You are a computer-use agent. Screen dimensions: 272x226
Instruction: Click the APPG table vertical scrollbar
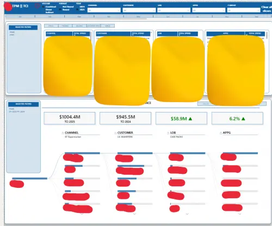tap(267, 35)
